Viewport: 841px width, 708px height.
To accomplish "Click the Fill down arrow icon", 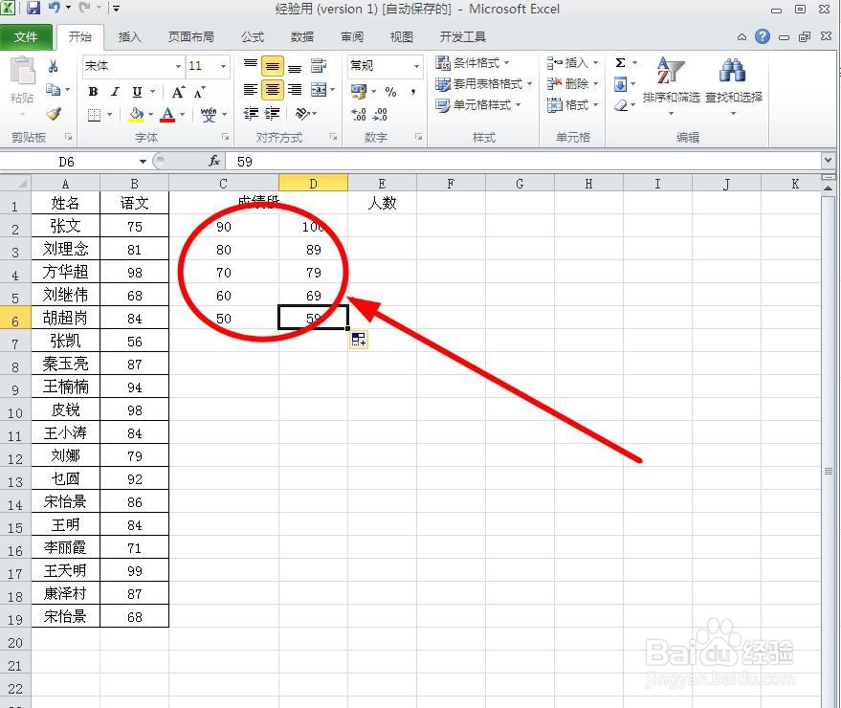I will coord(621,84).
